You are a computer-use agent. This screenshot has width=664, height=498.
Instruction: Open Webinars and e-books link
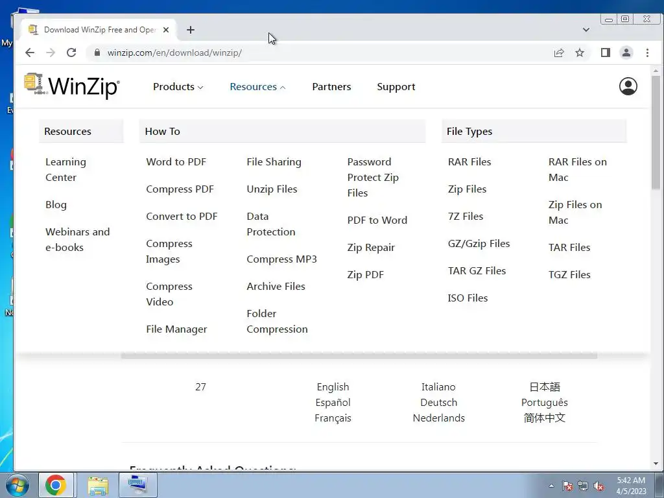(78, 239)
